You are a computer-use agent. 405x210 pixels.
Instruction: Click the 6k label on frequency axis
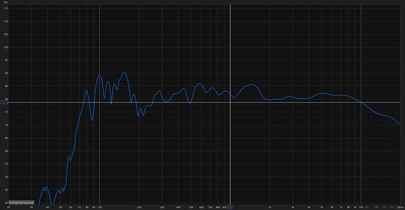(332, 207)
